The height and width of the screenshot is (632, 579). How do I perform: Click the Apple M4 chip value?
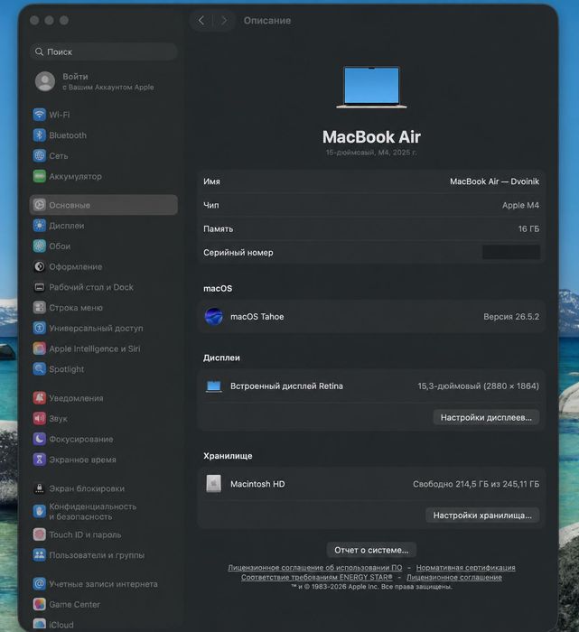point(520,205)
